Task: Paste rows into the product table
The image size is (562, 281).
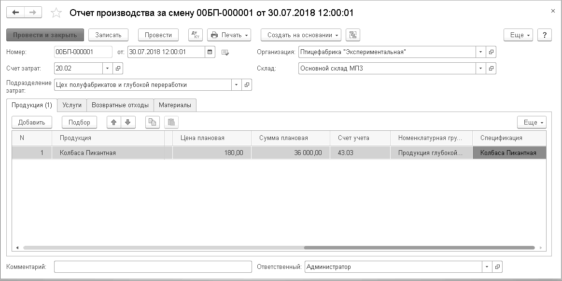Action: [171, 122]
